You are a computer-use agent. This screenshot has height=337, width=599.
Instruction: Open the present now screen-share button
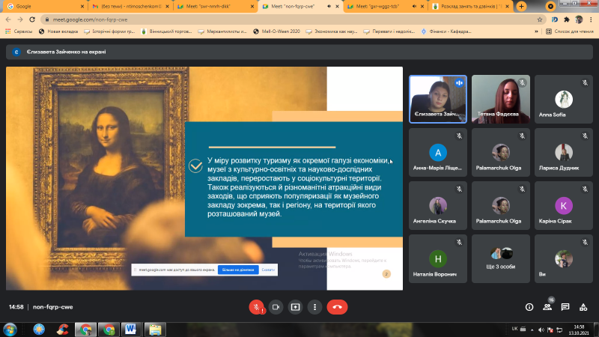[x=295, y=307]
